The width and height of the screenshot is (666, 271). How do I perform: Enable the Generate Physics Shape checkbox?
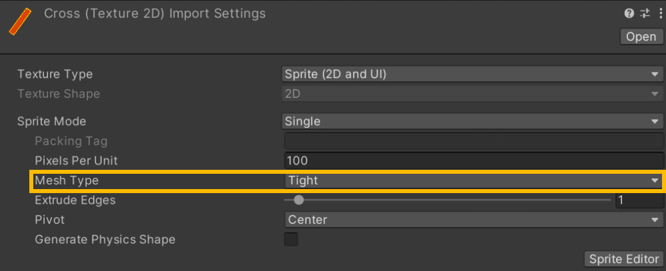[291, 239]
